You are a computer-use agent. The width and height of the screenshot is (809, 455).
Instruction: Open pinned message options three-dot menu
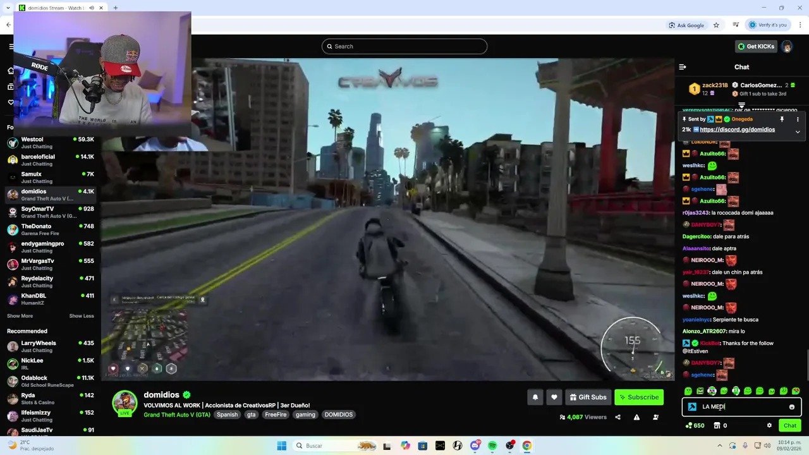[x=798, y=119]
